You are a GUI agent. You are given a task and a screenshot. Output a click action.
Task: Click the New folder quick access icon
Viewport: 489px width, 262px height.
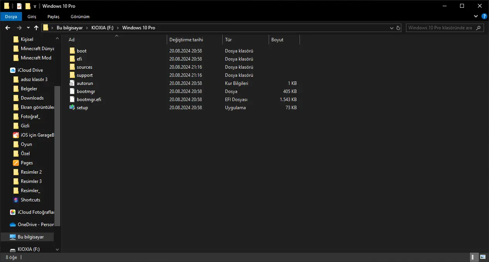click(x=28, y=6)
